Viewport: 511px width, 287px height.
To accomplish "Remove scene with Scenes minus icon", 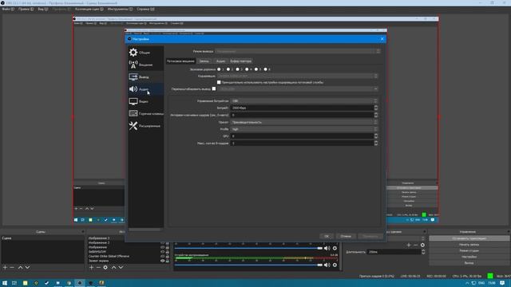I will 12,267.
